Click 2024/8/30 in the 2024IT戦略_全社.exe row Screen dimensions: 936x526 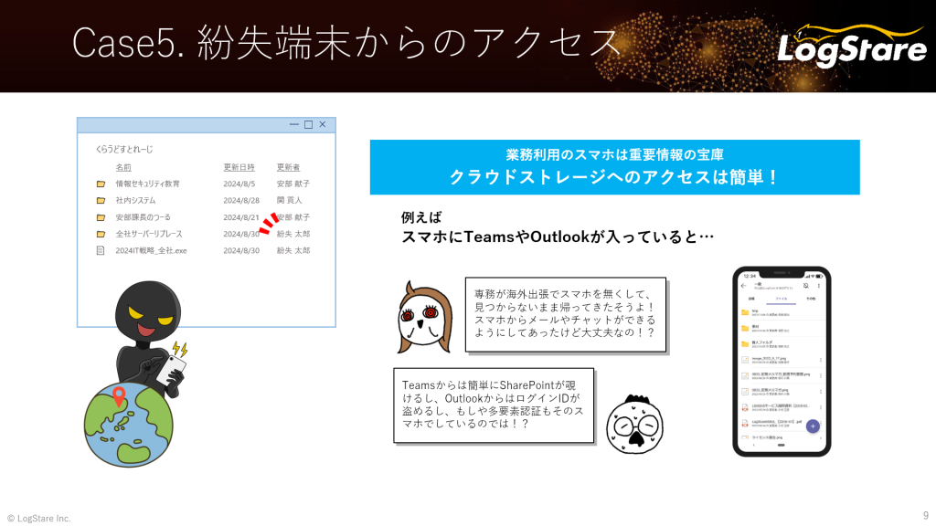pyautogui.click(x=241, y=251)
